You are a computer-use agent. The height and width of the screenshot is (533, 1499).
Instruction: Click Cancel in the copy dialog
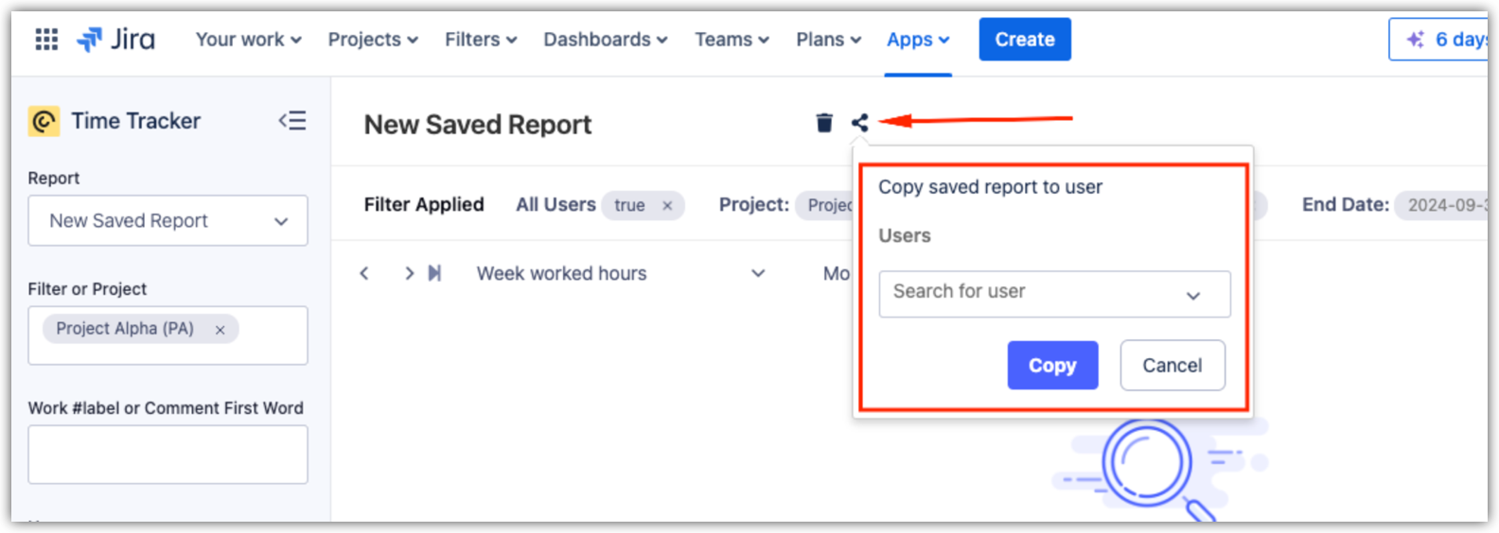(1172, 366)
